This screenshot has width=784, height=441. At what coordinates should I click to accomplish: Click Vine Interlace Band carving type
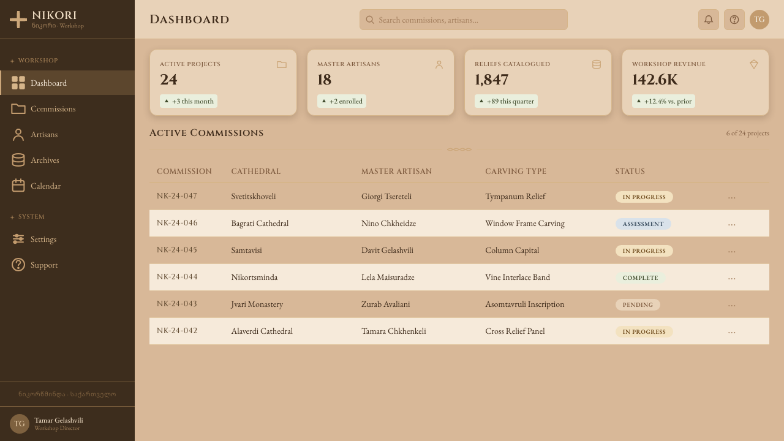518,277
